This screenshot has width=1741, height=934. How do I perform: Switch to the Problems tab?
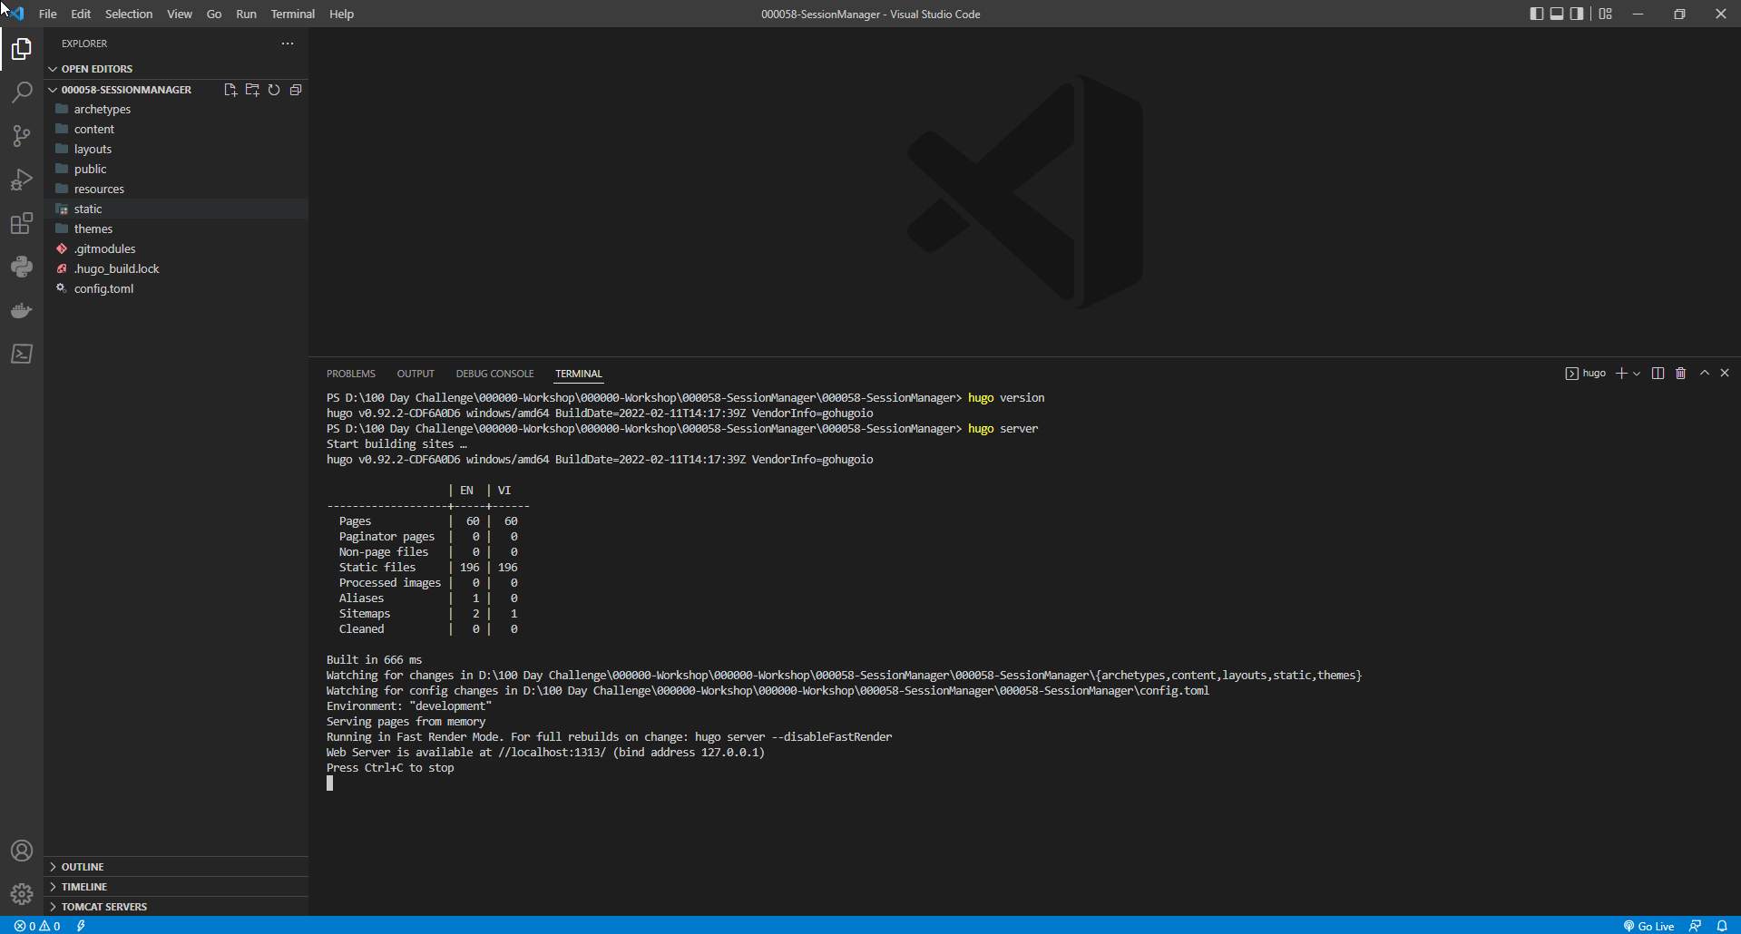pyautogui.click(x=351, y=374)
